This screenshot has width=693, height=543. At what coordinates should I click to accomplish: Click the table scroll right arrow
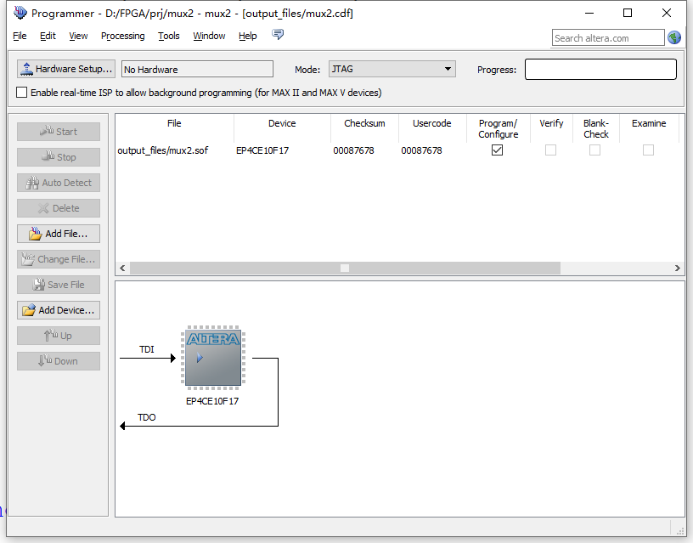click(677, 268)
